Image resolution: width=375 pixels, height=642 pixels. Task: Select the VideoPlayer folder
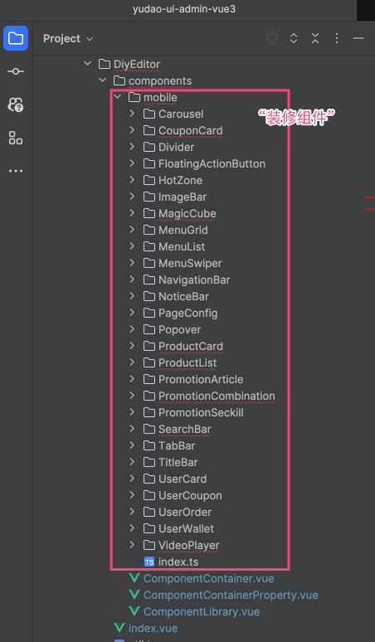click(x=182, y=546)
